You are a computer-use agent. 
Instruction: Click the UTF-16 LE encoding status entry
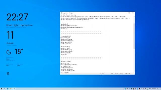point(128,74)
